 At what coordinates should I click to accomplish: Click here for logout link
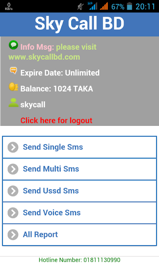[x=56, y=120]
